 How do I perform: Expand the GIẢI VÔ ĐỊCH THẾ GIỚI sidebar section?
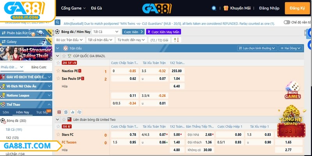(26, 77)
